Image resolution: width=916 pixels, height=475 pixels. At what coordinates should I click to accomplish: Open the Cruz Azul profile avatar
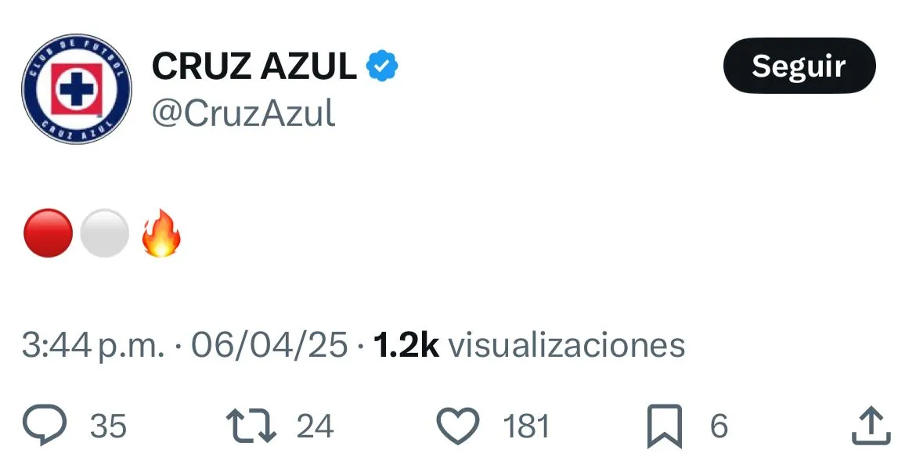click(77, 89)
